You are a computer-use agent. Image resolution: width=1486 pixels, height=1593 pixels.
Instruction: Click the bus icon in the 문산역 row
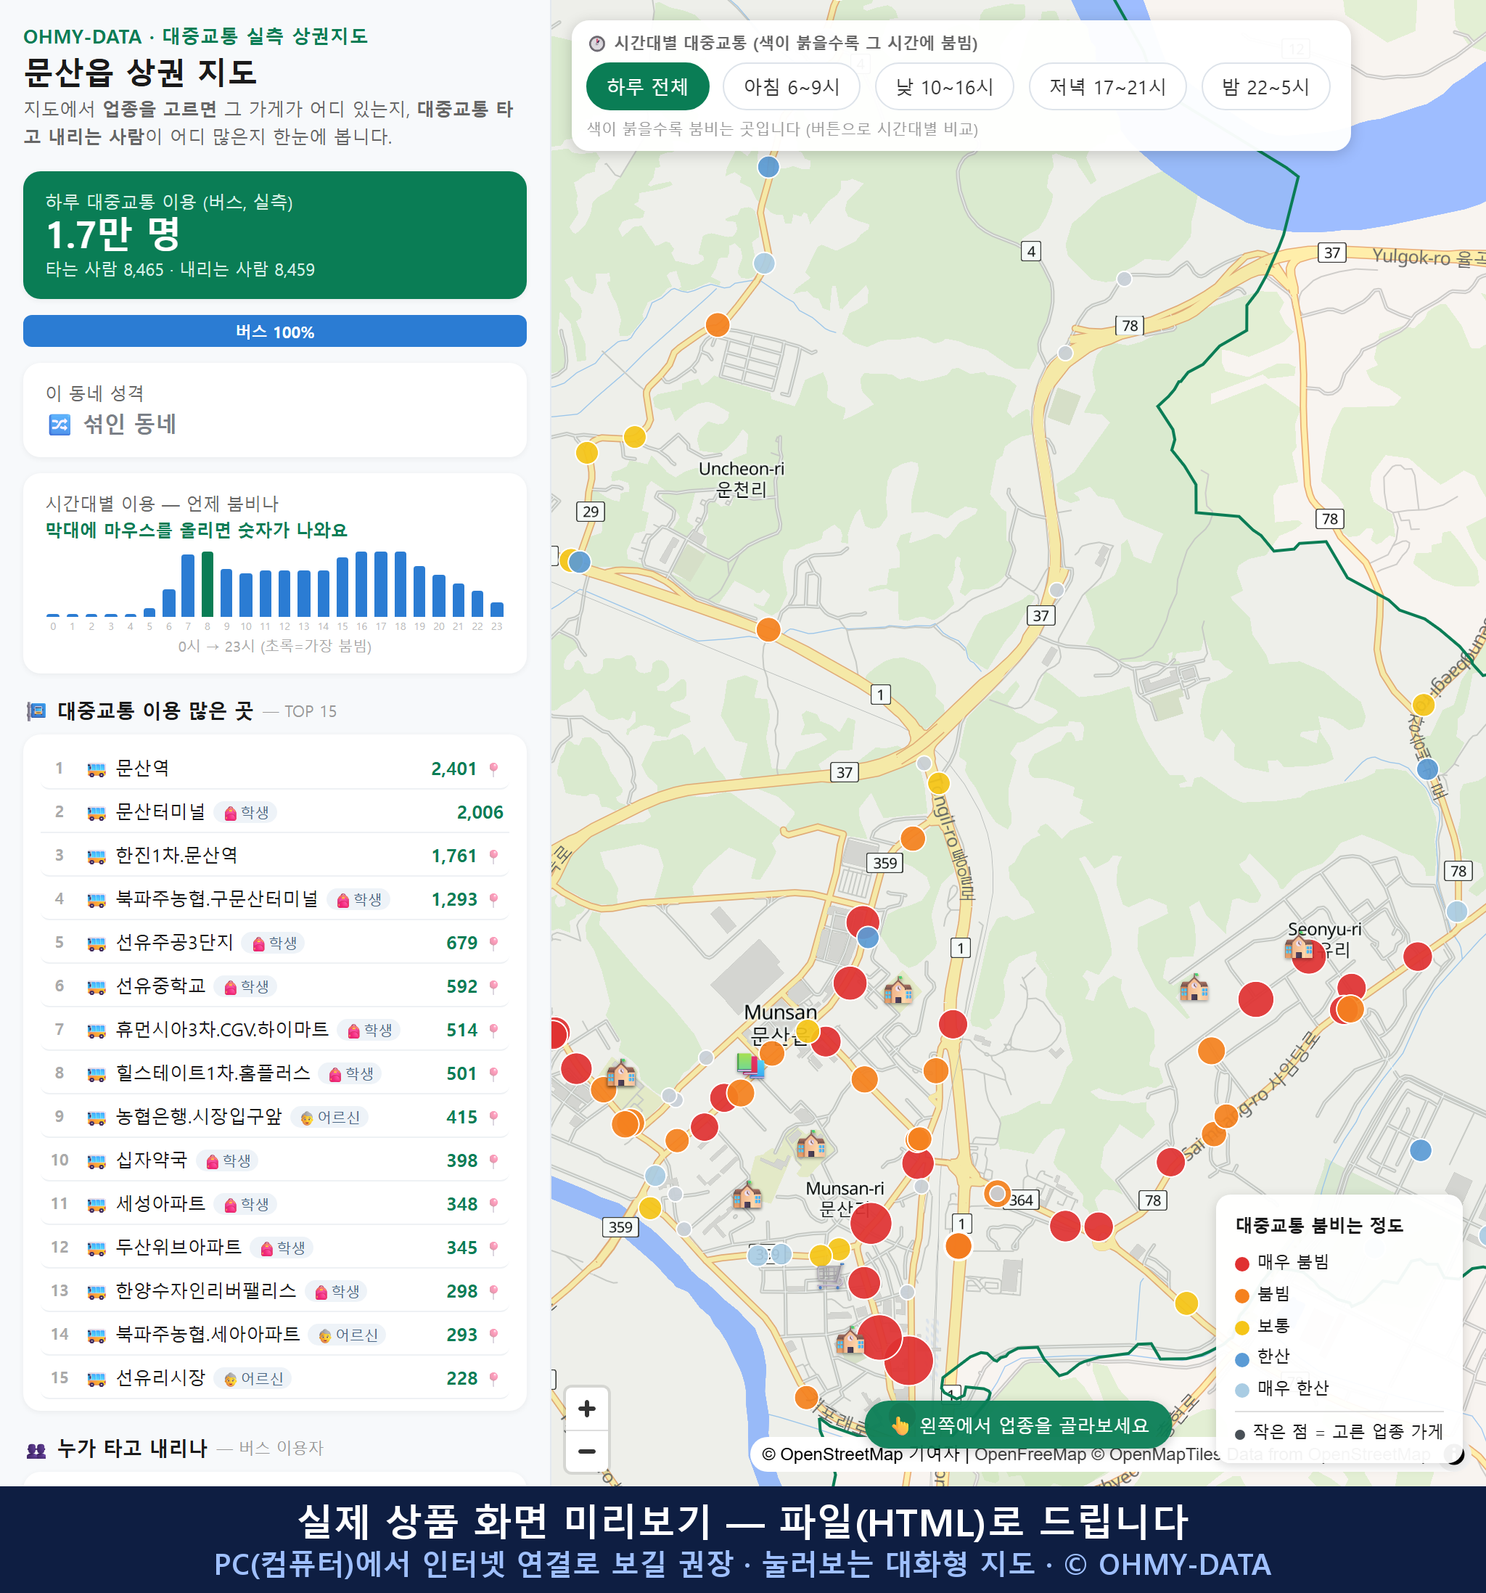click(96, 770)
